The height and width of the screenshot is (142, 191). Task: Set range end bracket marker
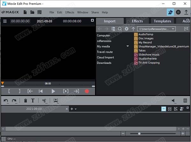pos(19,91)
